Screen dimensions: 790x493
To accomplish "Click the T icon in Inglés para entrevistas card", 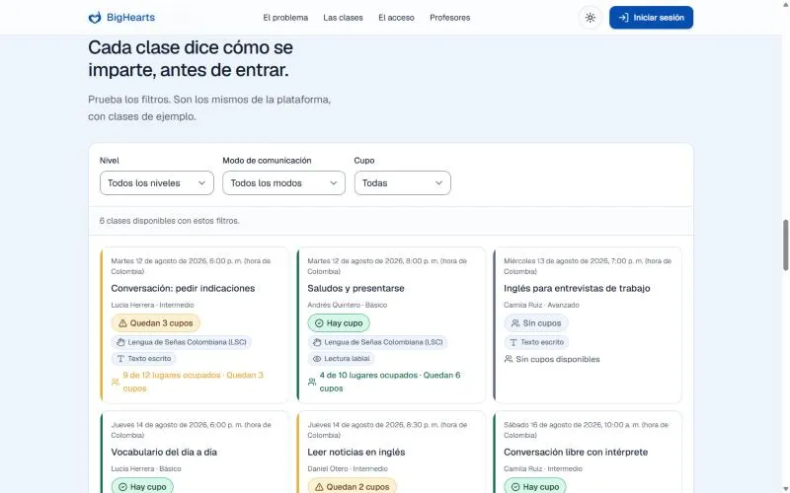I will [x=513, y=342].
